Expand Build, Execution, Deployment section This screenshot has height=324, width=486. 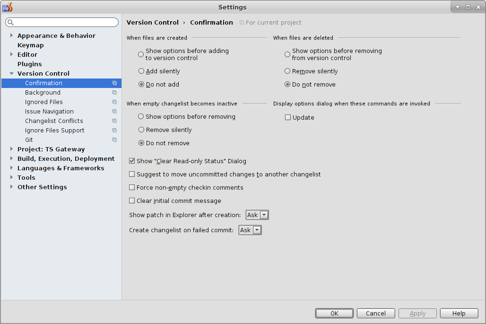(x=11, y=158)
